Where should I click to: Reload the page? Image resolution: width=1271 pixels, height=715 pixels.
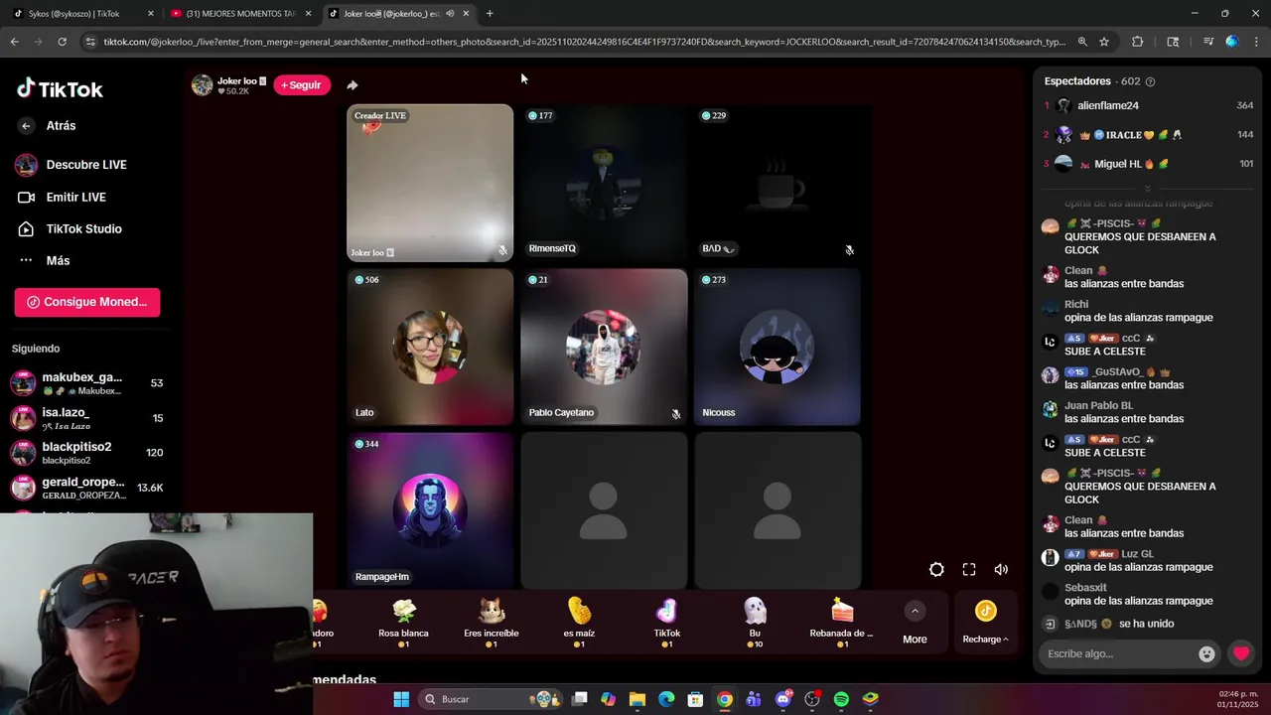pos(62,42)
